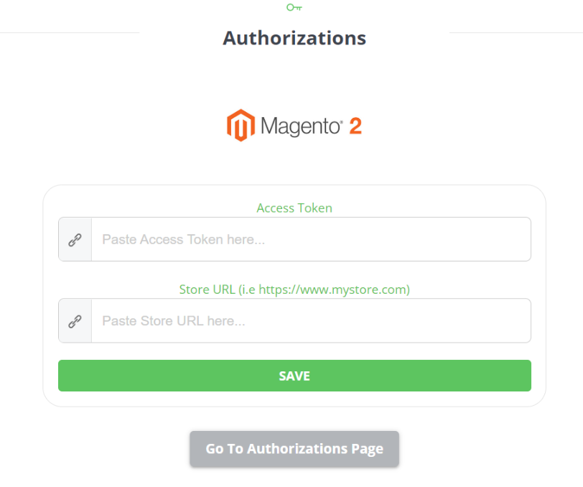The image size is (583, 487).
Task: Save the authorization with the green SAVE button
Action: point(294,376)
